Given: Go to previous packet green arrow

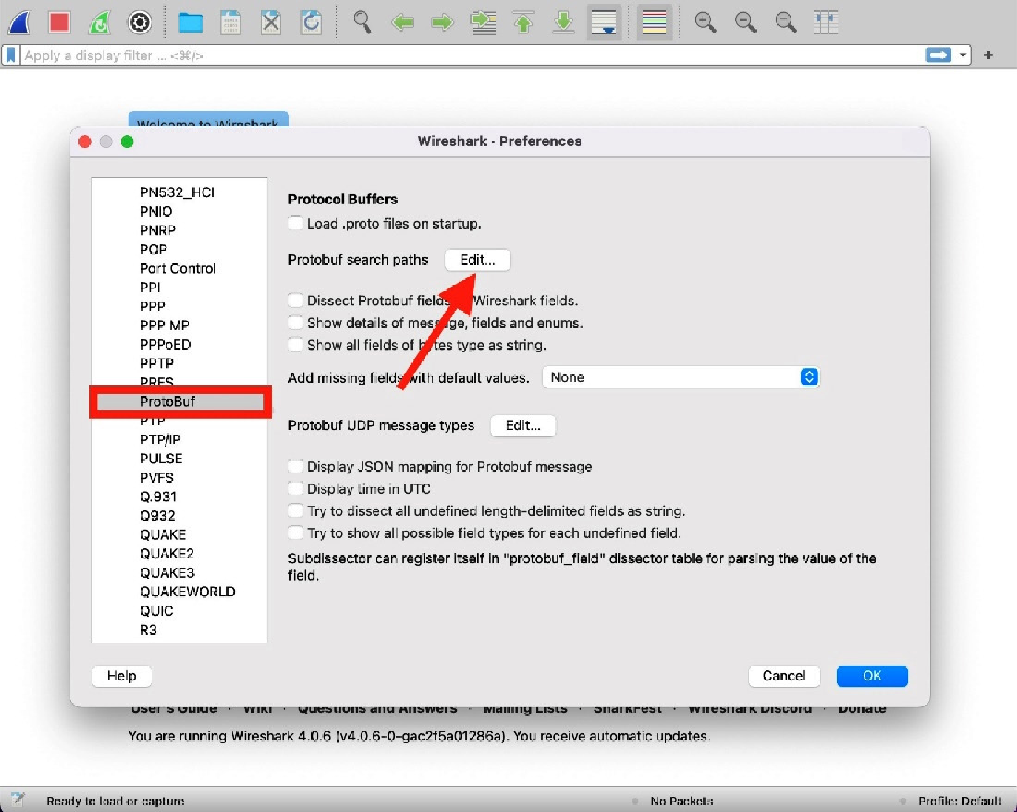Looking at the screenshot, I should tap(402, 23).
